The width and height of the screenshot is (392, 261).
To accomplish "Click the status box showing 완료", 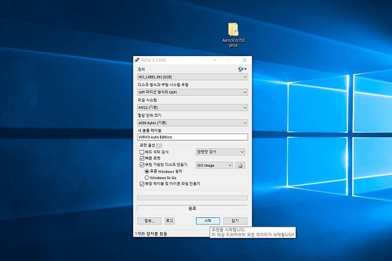I will [192, 208].
